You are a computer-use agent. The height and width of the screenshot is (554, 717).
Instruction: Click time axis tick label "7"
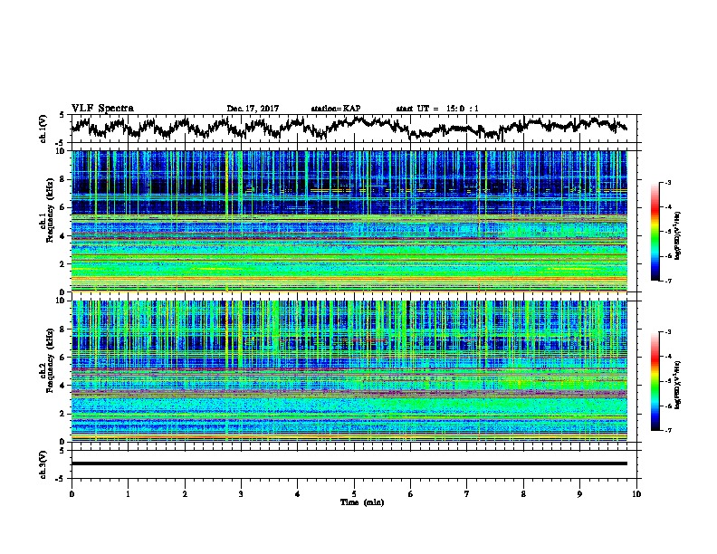click(467, 494)
